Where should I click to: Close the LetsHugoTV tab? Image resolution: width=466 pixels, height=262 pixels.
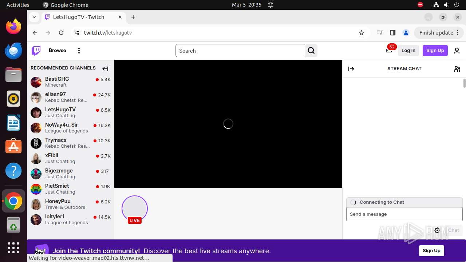pos(120,17)
